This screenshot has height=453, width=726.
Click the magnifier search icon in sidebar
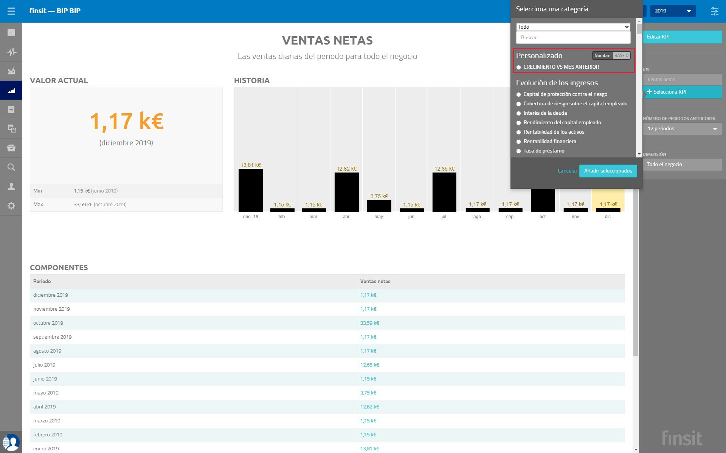pyautogui.click(x=11, y=167)
